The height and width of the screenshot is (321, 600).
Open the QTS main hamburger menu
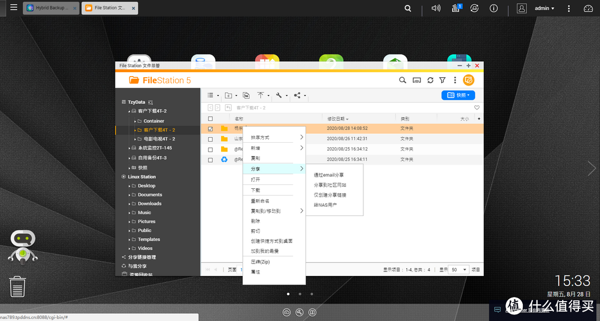(14, 7)
